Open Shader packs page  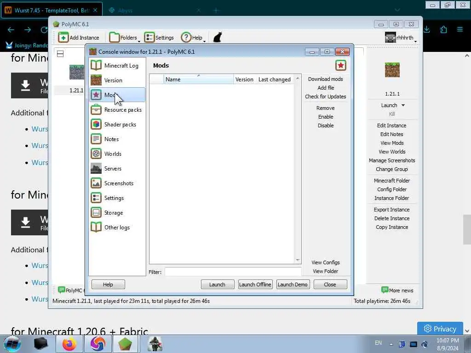coord(117,124)
